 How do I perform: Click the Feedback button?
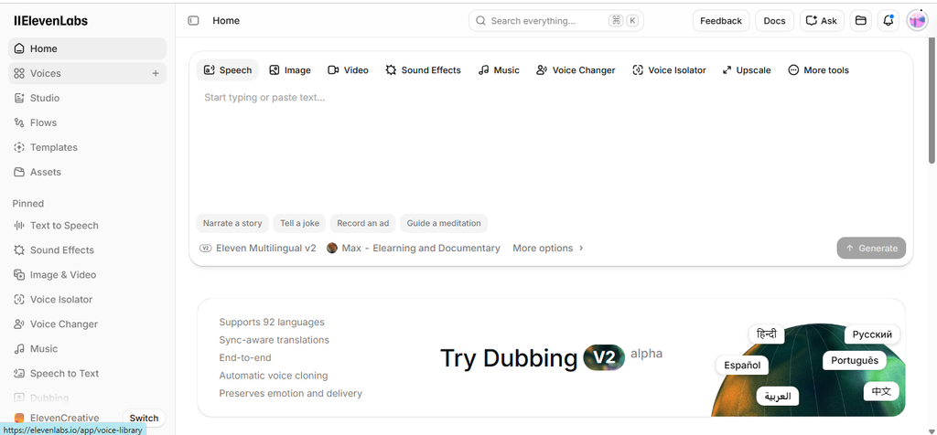point(721,21)
